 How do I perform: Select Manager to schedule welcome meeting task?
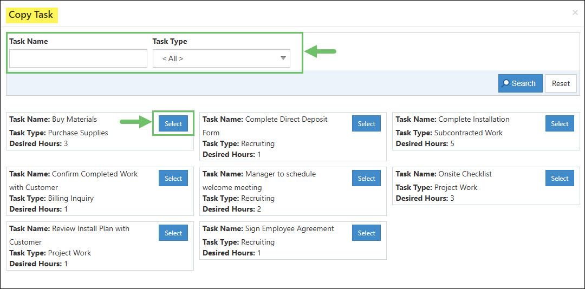tap(366, 178)
